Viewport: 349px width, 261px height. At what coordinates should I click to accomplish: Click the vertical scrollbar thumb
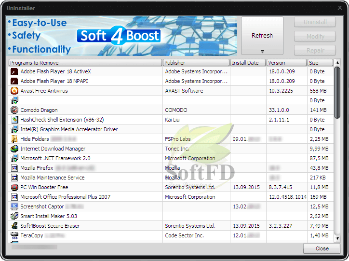337,93
